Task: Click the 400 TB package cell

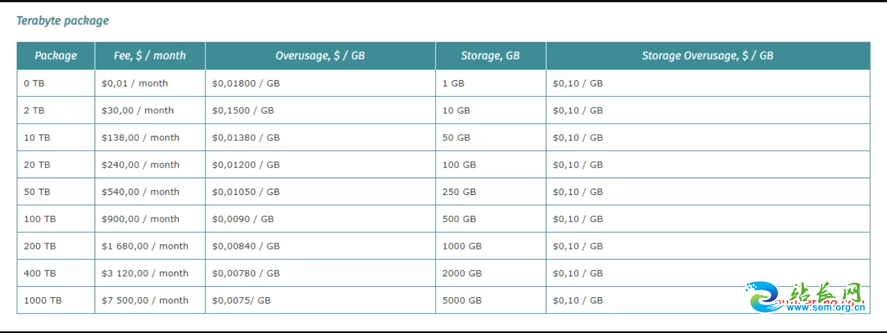Action: (x=56, y=273)
